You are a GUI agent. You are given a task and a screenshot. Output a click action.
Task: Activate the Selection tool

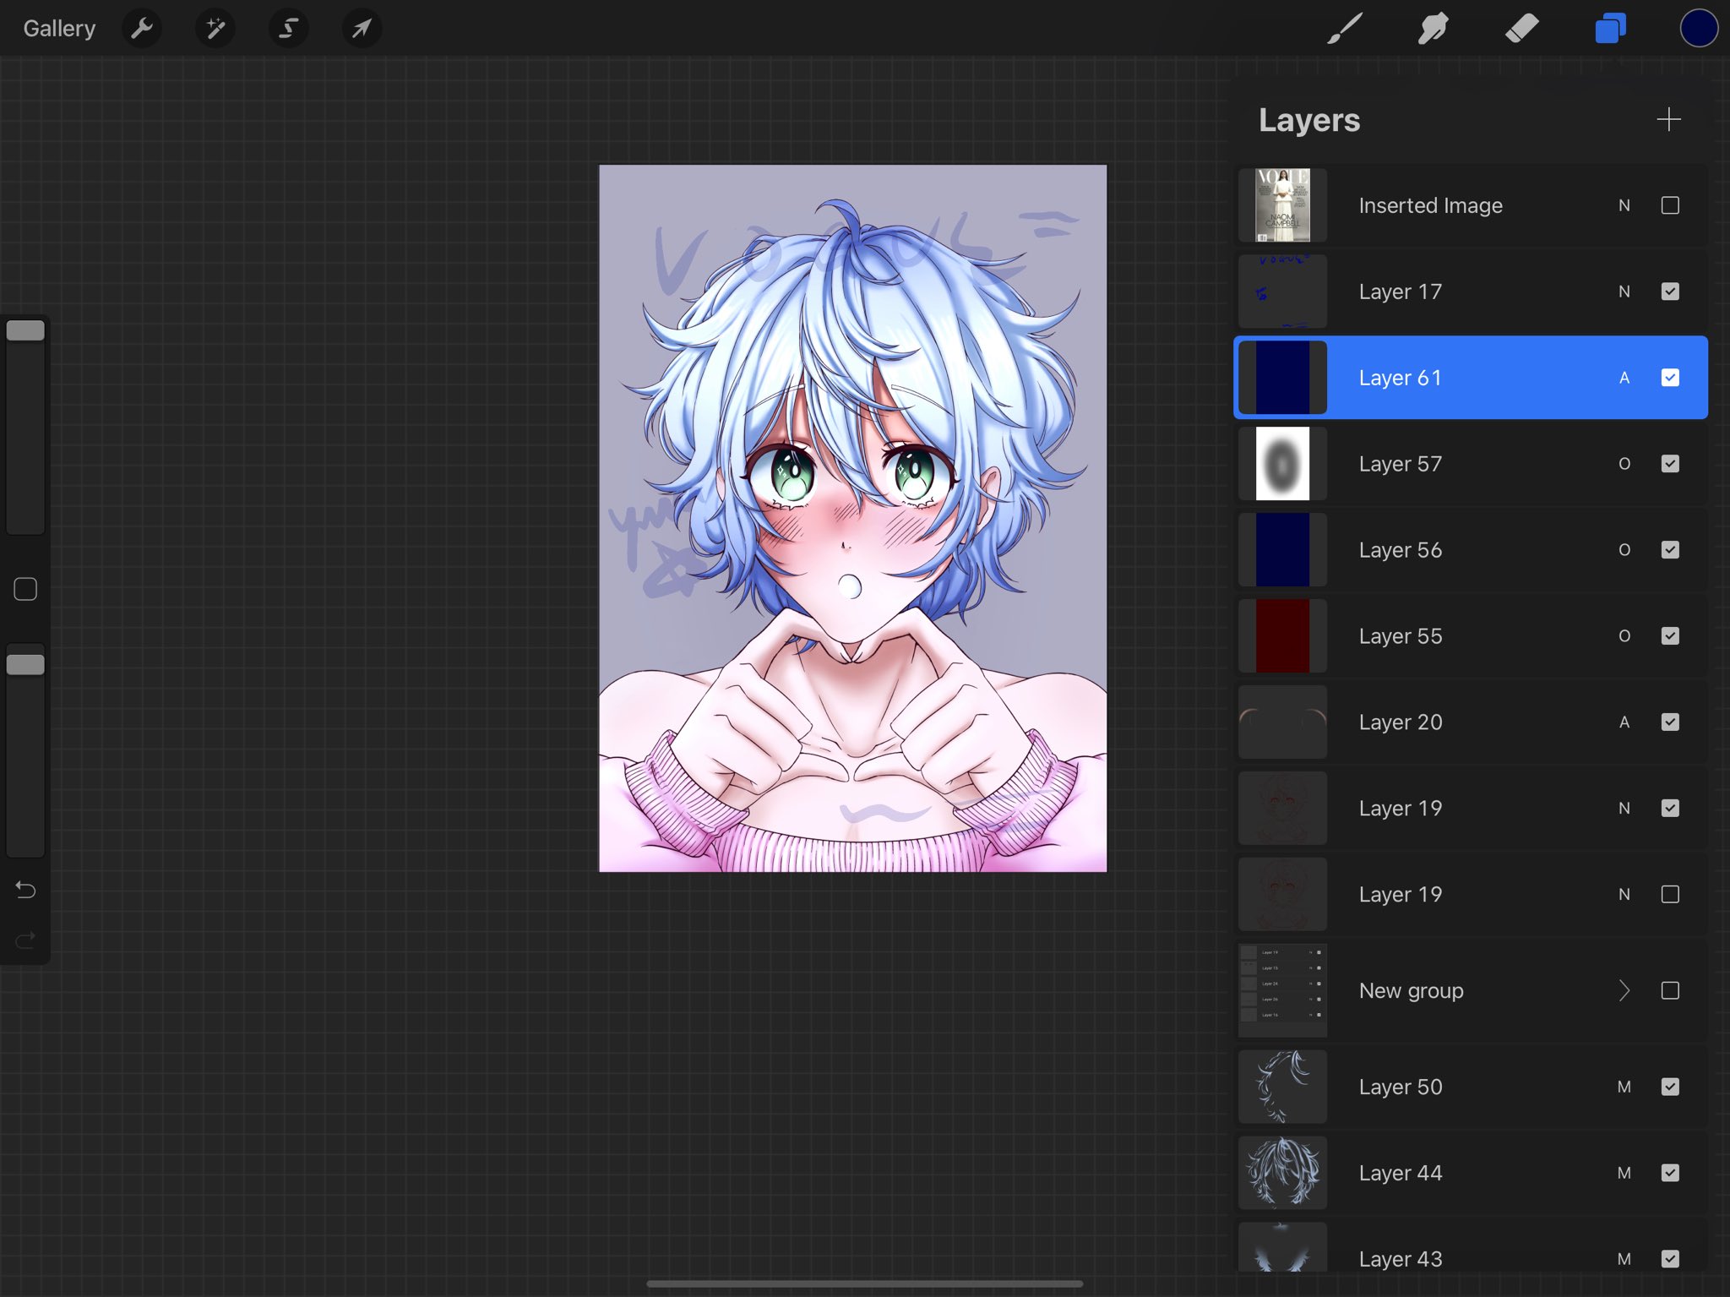coord(288,29)
